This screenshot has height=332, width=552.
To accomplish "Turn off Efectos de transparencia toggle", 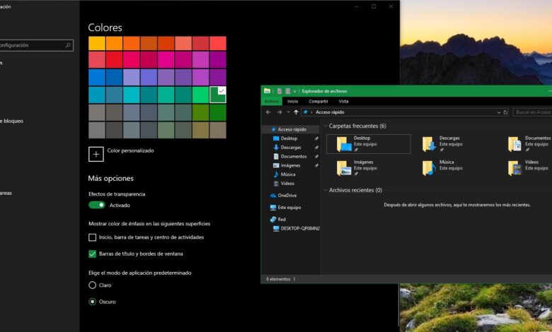I will coord(97,205).
